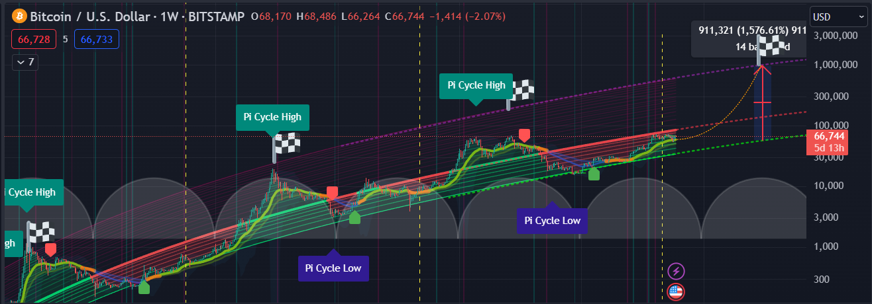Image resolution: width=872 pixels, height=304 pixels.
Task: Click the green up marker below the rightmost Pi Cycle Low
Action: tap(594, 174)
